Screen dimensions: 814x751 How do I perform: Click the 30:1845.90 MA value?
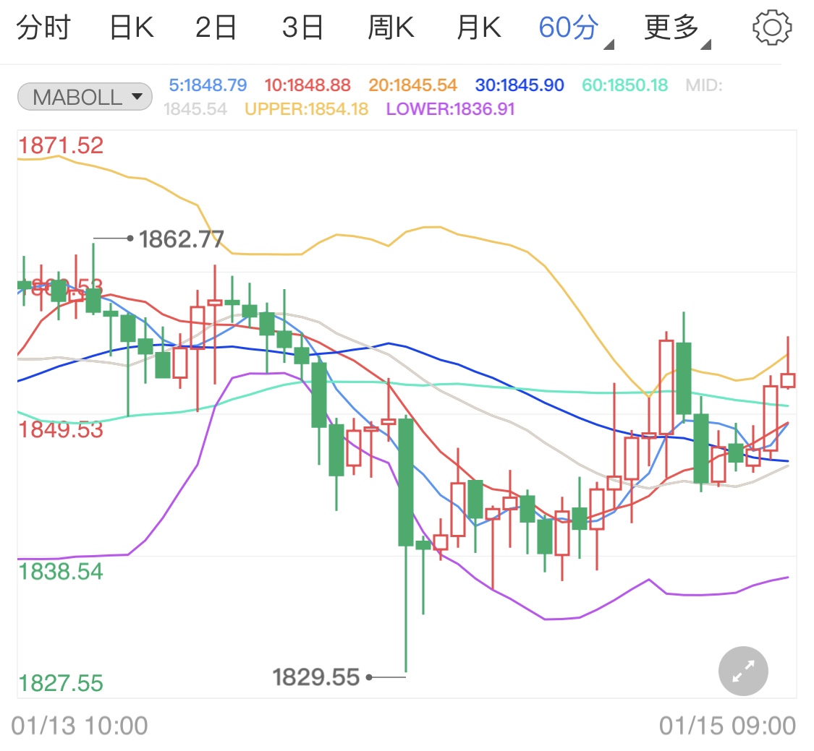[520, 85]
